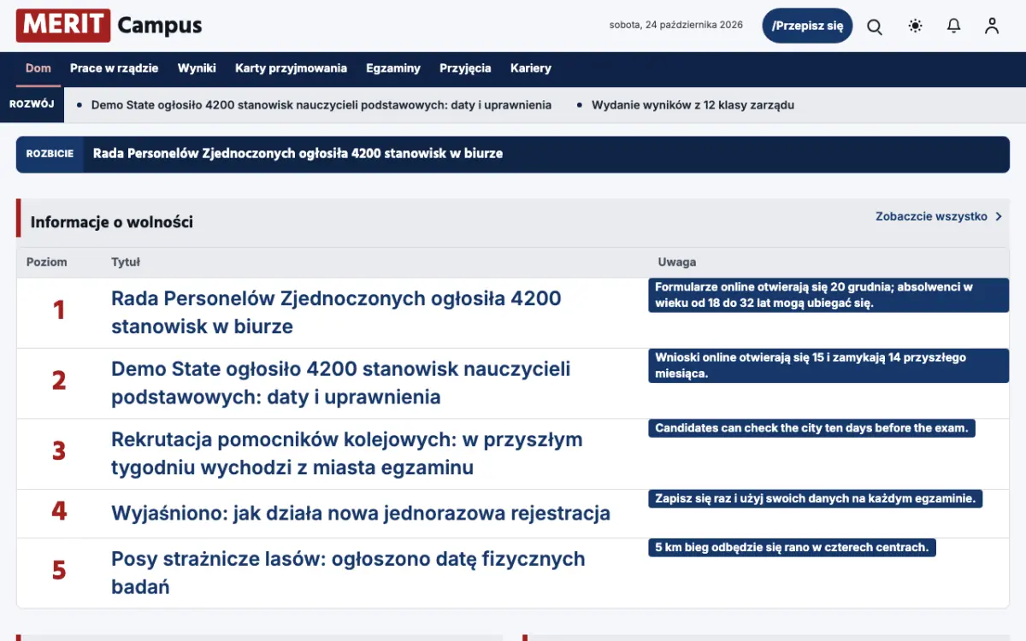Open the Kariery menu item
The image size is (1026, 641).
(531, 68)
